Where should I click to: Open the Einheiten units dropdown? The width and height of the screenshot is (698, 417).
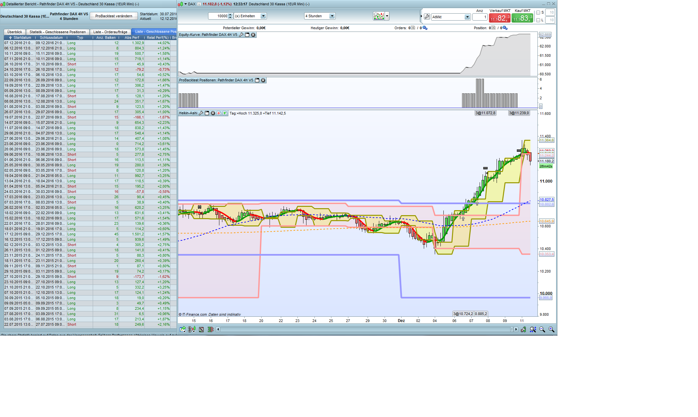263,16
